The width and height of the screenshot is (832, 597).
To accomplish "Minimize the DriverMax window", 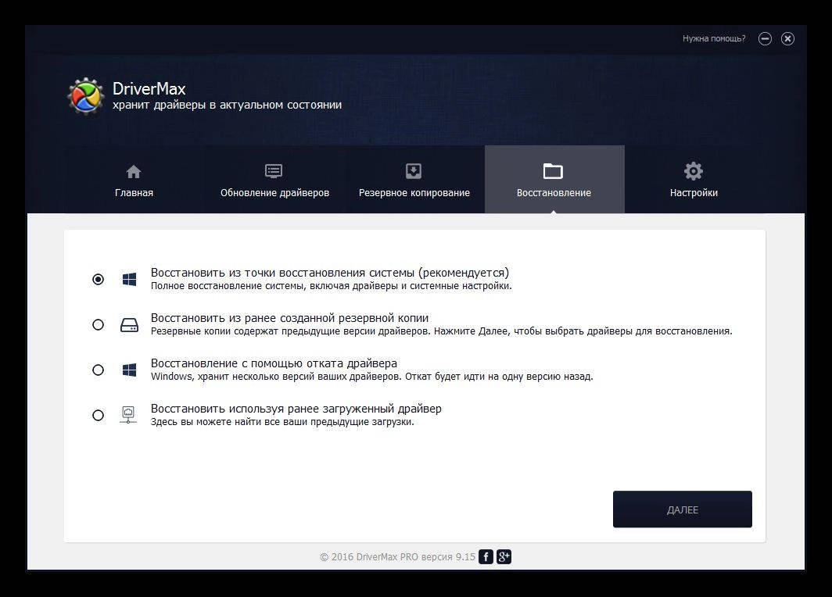I will [765, 38].
